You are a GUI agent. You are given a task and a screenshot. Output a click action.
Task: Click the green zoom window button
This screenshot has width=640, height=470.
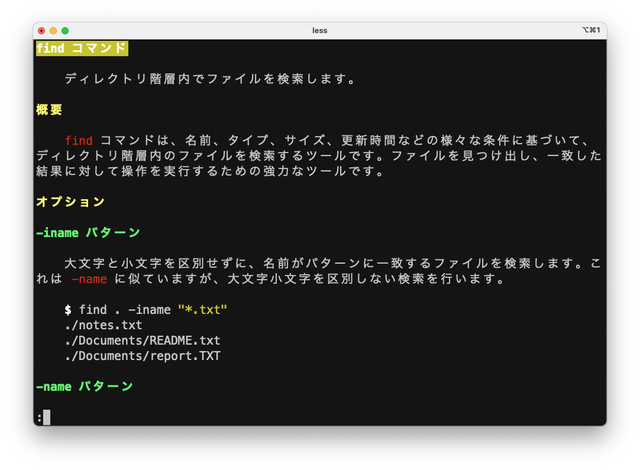(x=65, y=31)
